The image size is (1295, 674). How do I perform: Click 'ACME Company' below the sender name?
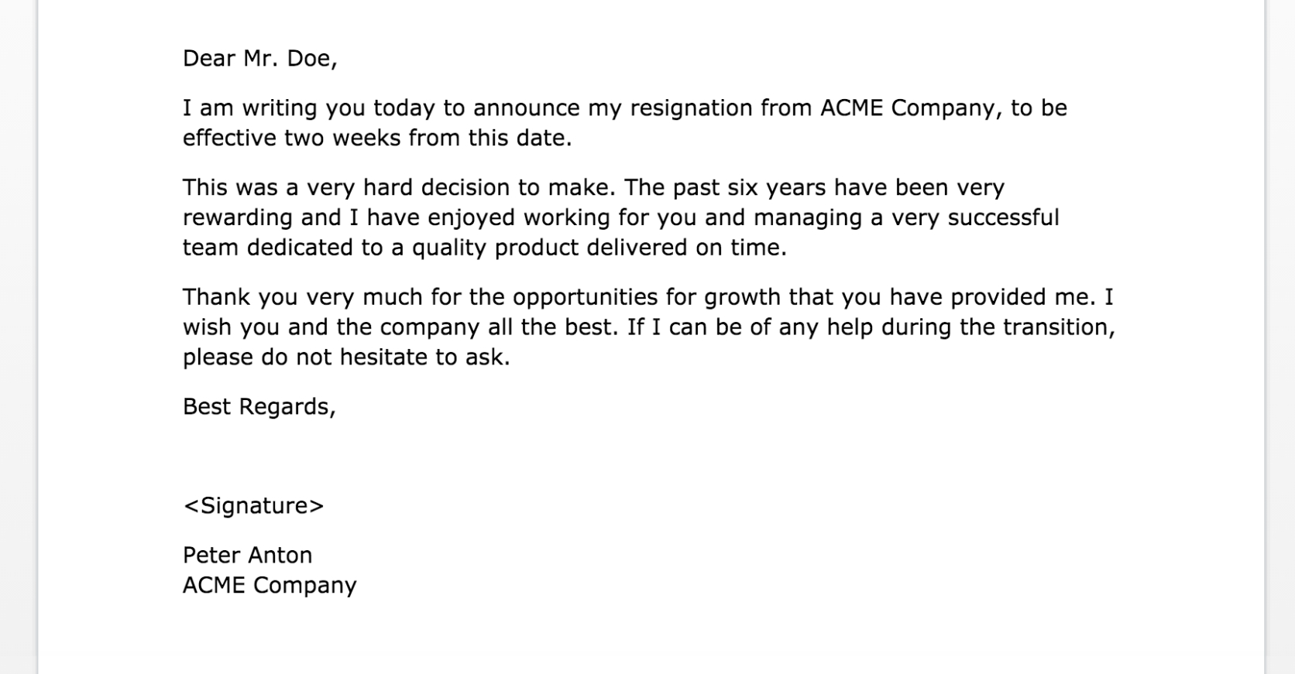point(270,586)
